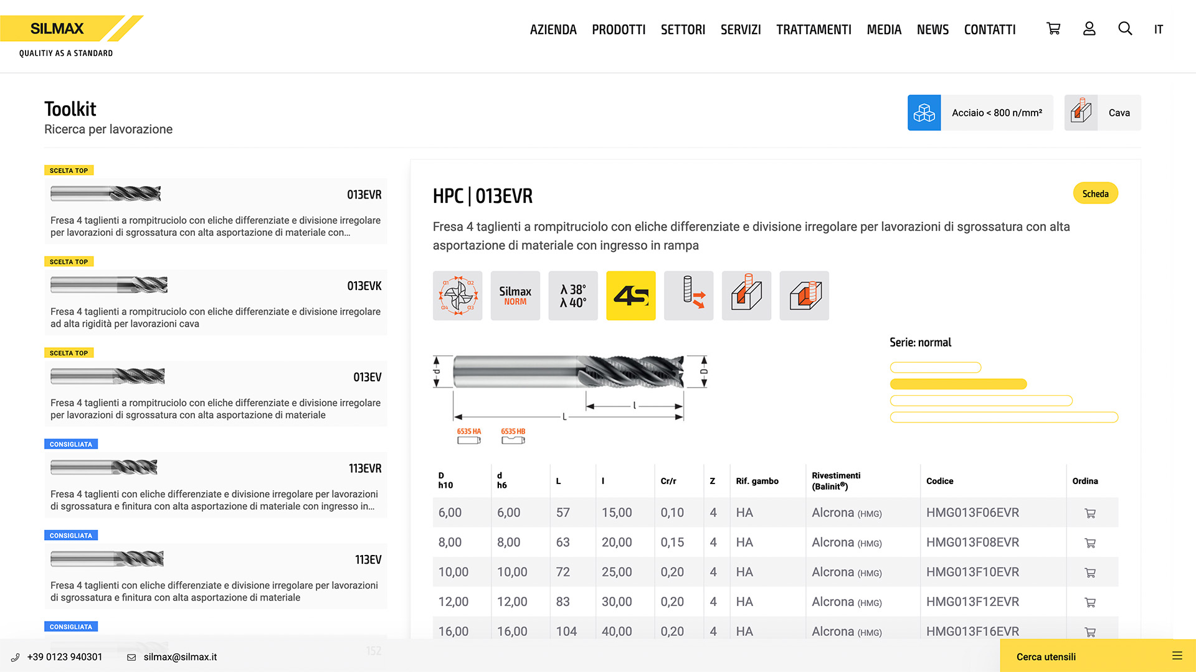Open the MEDIA menu
This screenshot has height=672, width=1196.
884,29
